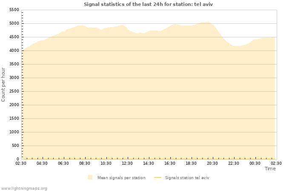The width and height of the screenshot is (298, 191).
Task: Click the chart title for station tel aviv
Action: click(149, 4)
